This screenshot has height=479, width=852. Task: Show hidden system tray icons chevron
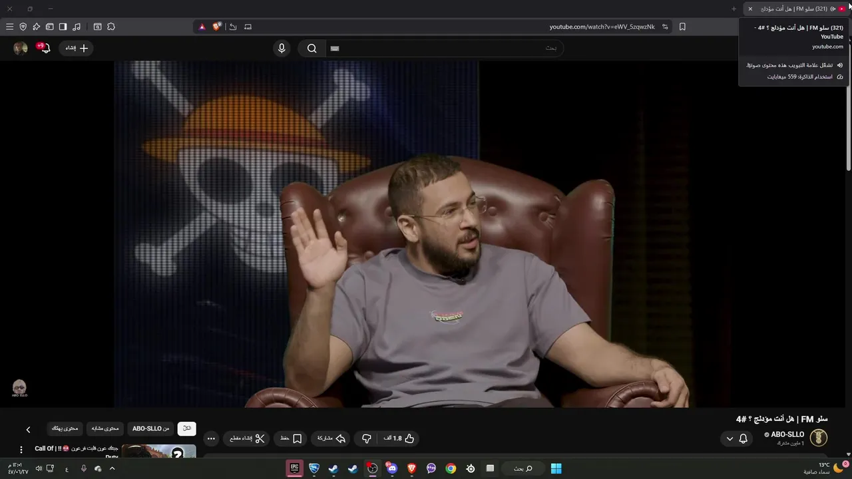tap(112, 468)
